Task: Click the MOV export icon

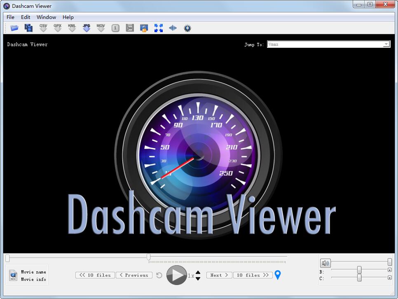Action: pos(101,27)
